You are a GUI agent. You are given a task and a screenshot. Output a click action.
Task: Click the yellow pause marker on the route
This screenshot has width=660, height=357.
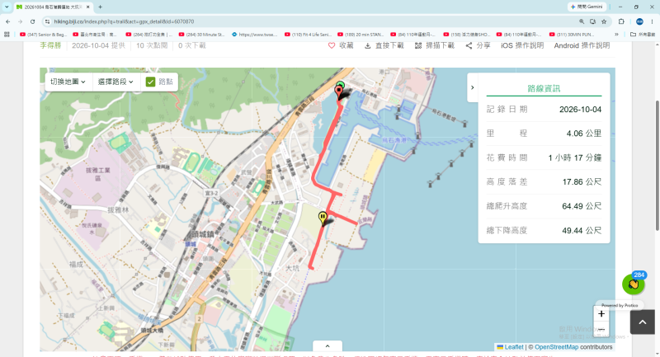(x=323, y=218)
